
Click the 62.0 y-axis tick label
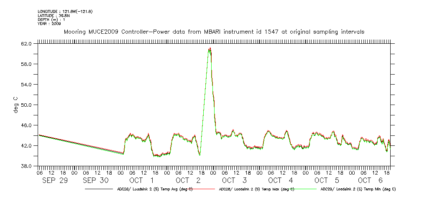(x=27, y=44)
